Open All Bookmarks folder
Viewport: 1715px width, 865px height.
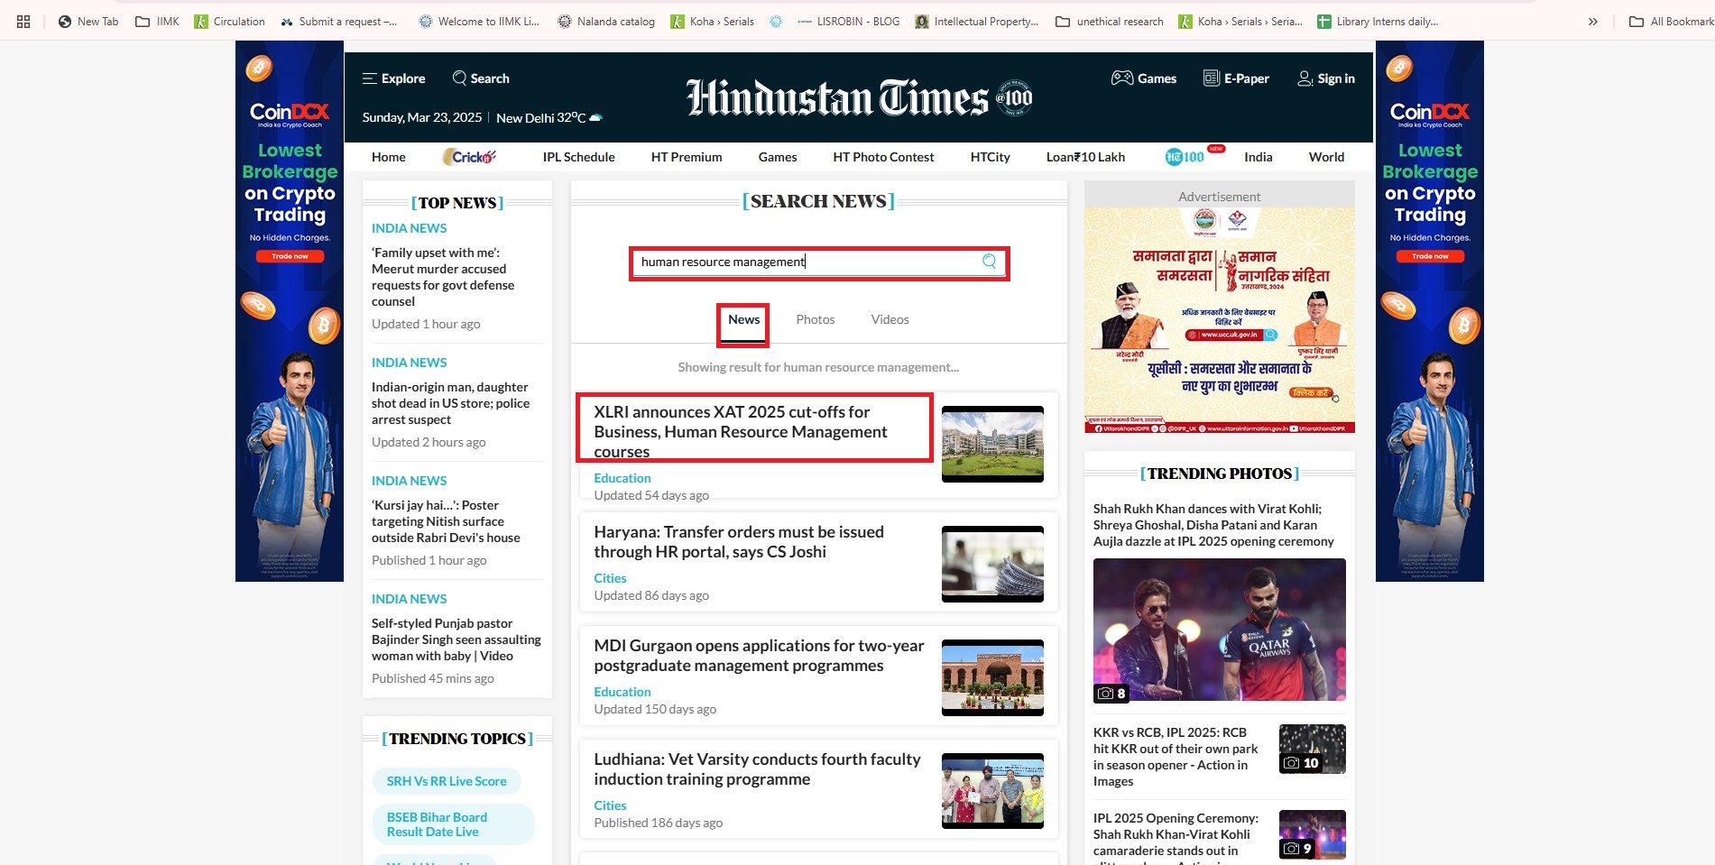(x=1671, y=22)
